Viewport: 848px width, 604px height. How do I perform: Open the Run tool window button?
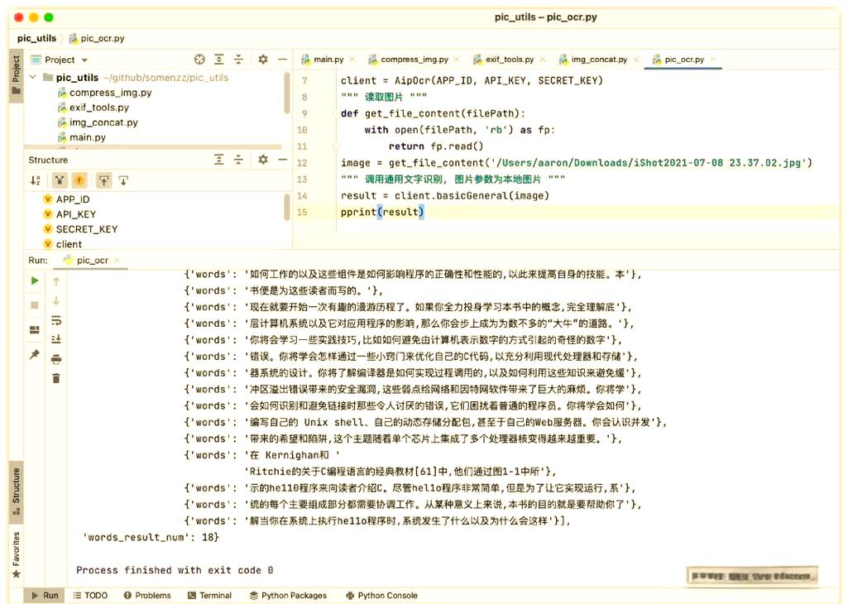pyautogui.click(x=45, y=596)
